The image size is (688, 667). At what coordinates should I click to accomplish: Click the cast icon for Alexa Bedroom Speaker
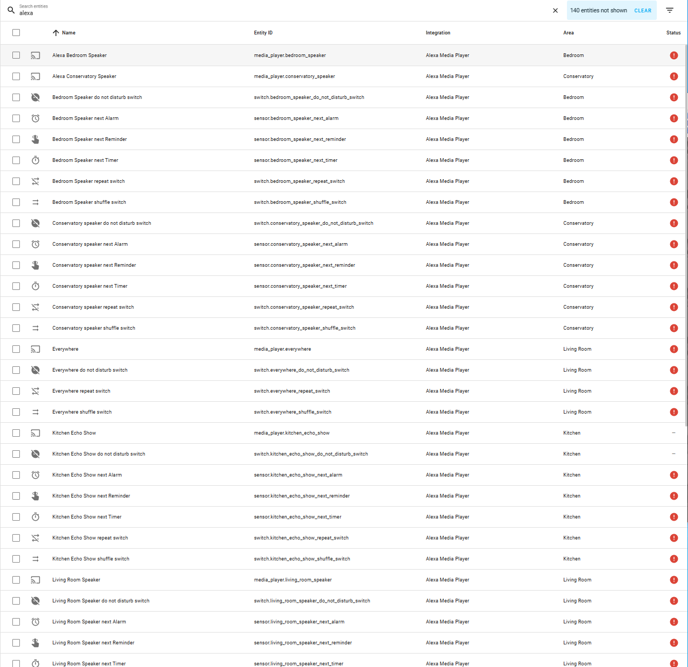(36, 55)
